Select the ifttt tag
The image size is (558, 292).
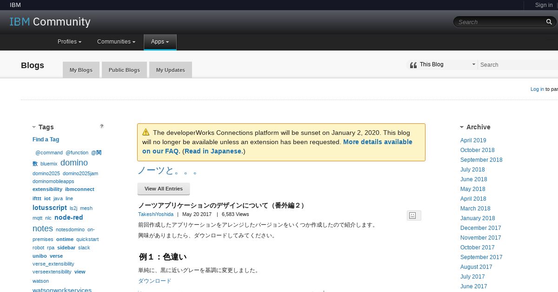point(37,198)
